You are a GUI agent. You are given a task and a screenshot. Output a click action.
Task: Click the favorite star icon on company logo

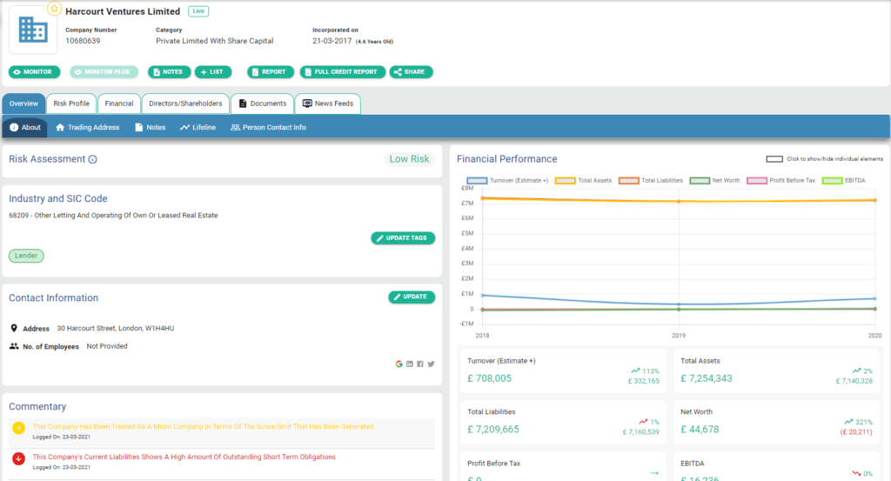click(x=54, y=9)
